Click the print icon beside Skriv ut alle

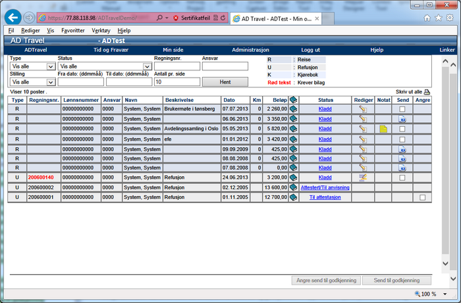tap(427, 92)
